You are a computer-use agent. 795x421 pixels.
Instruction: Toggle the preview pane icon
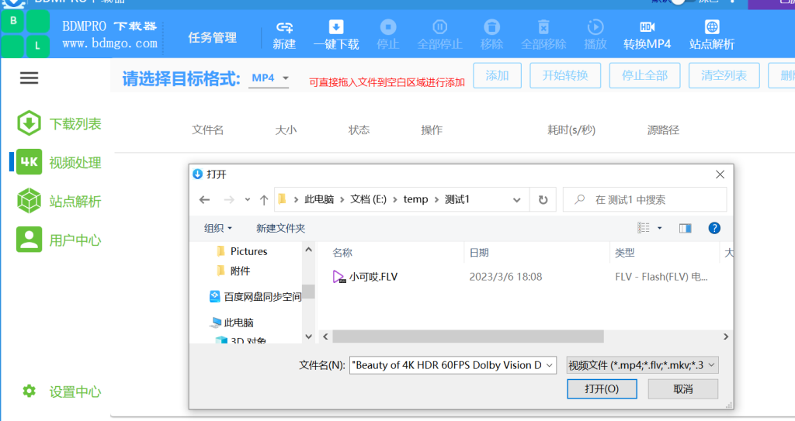coord(685,229)
